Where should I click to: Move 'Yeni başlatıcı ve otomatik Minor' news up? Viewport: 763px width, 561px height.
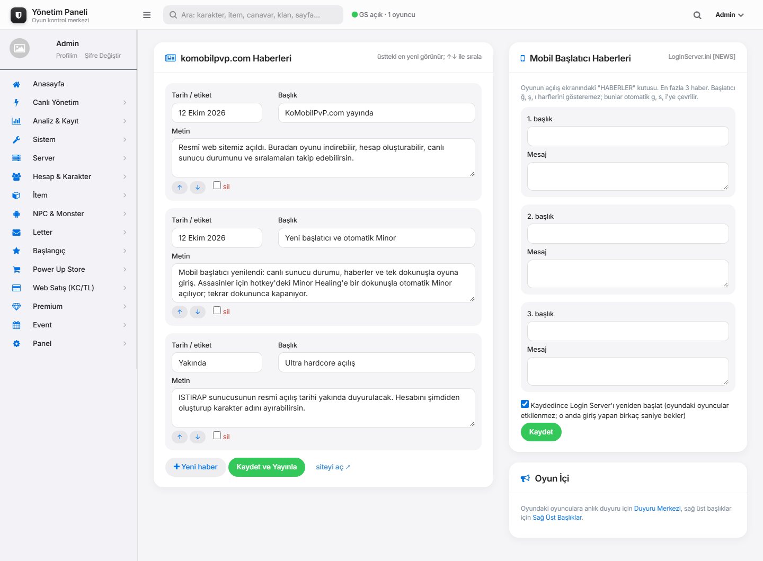coord(180,312)
